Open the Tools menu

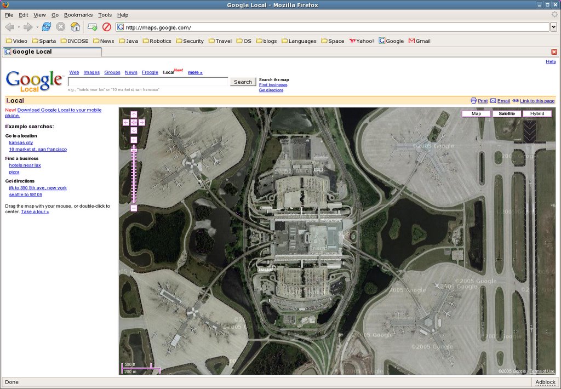(x=105, y=15)
